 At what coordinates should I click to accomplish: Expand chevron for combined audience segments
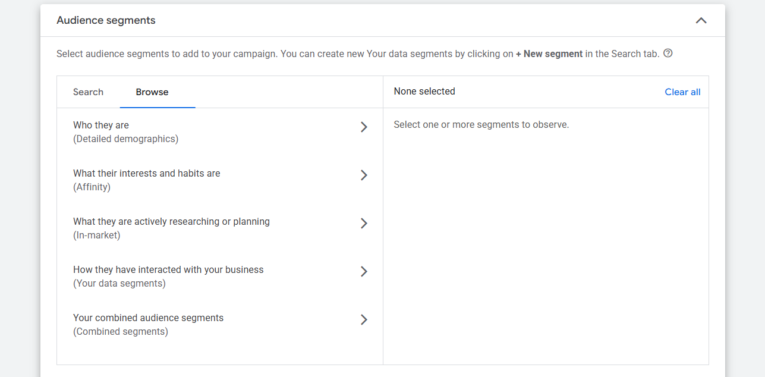364,320
